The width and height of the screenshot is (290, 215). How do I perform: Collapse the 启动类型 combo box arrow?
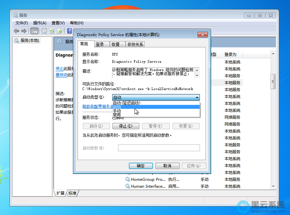click(x=197, y=97)
